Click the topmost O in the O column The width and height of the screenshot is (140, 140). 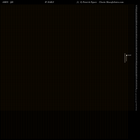pos(125,54)
